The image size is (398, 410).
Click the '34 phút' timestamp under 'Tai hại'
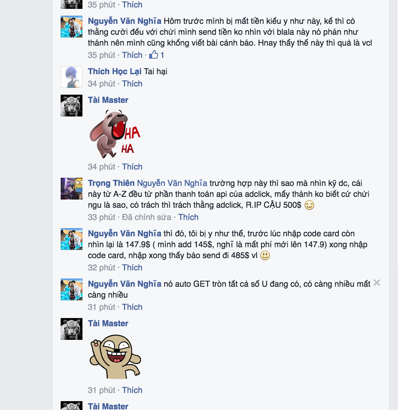click(x=102, y=84)
